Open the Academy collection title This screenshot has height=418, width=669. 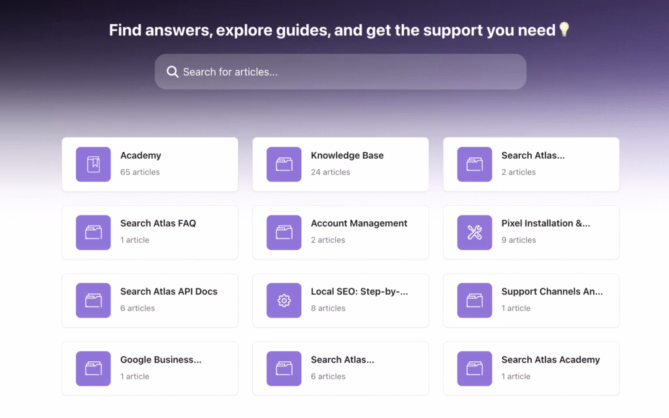tap(140, 155)
